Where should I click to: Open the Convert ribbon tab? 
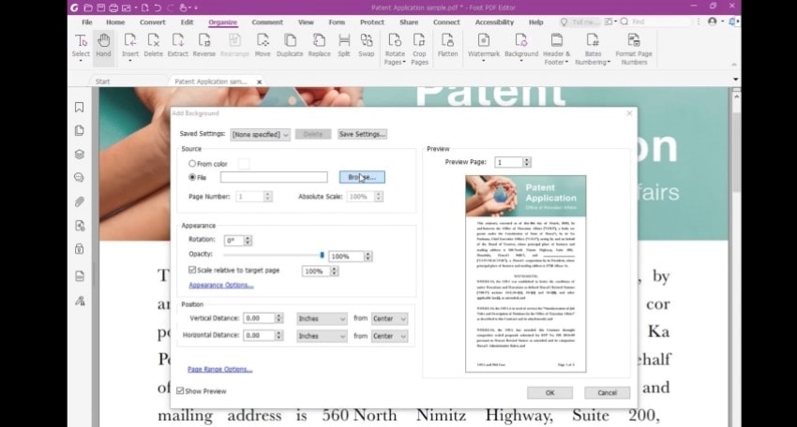[153, 22]
